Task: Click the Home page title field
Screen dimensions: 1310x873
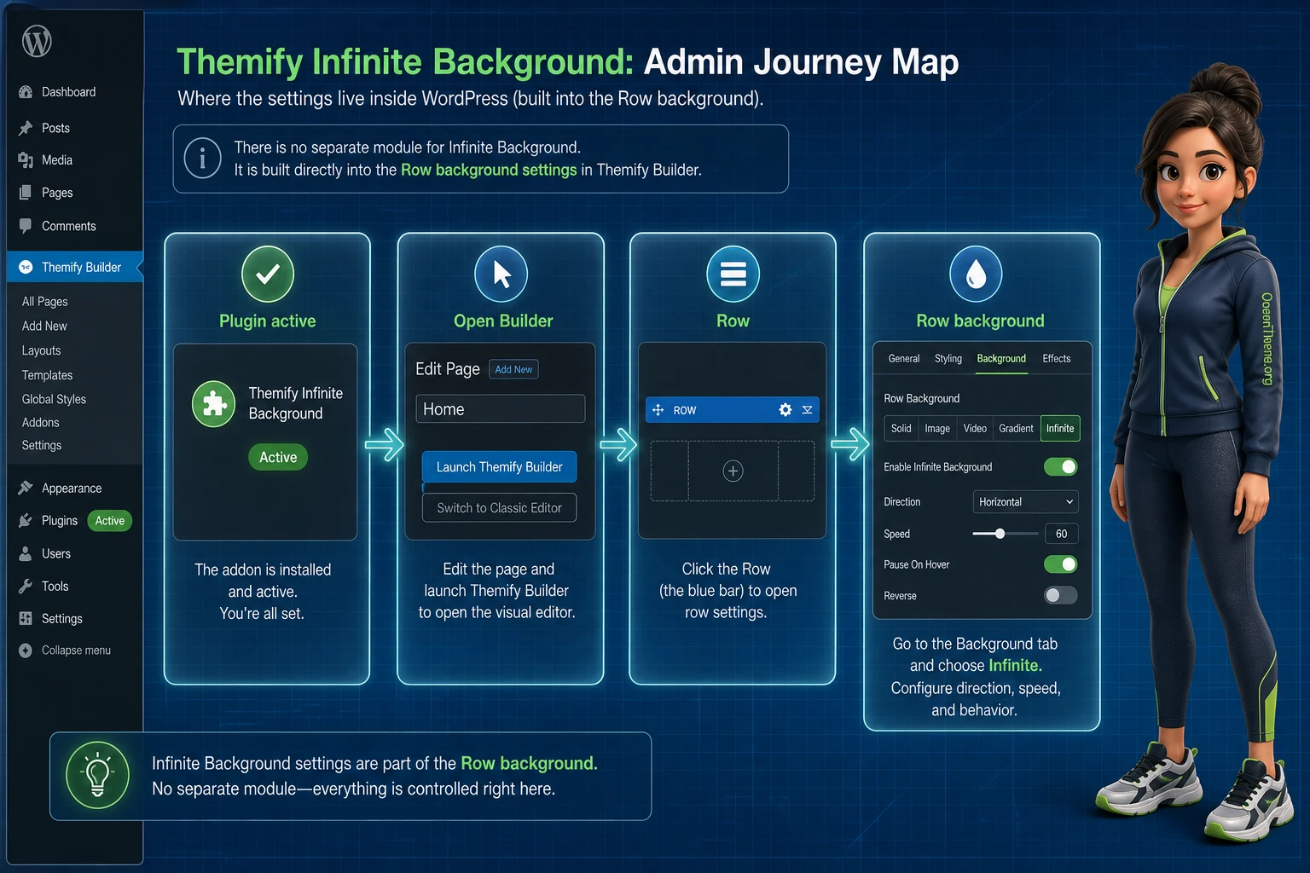Action: pos(501,409)
